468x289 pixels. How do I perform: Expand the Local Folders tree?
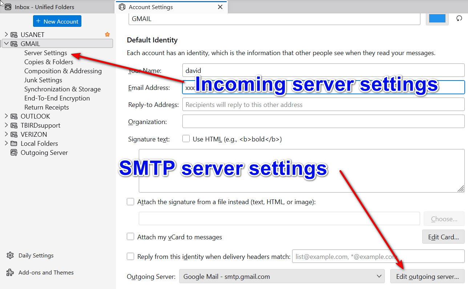click(6, 143)
